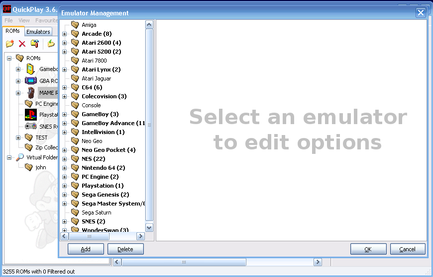Click the GBA console icon in ROMs tree

coord(31,81)
